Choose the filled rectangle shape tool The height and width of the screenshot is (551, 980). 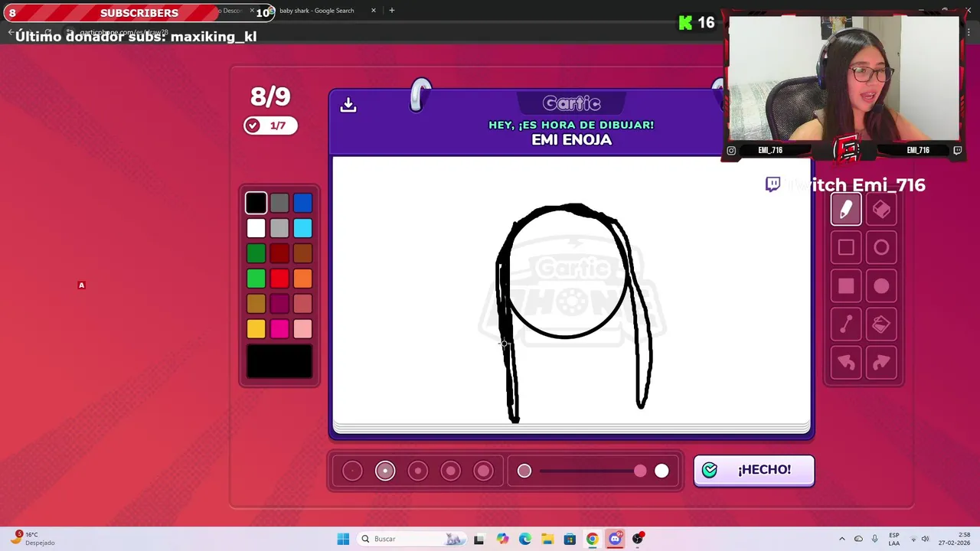[846, 285]
